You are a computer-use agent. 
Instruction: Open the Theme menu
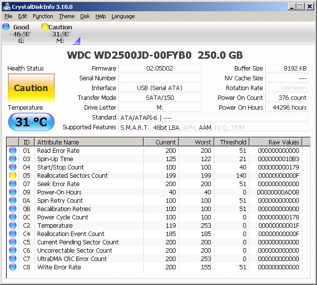67,16
